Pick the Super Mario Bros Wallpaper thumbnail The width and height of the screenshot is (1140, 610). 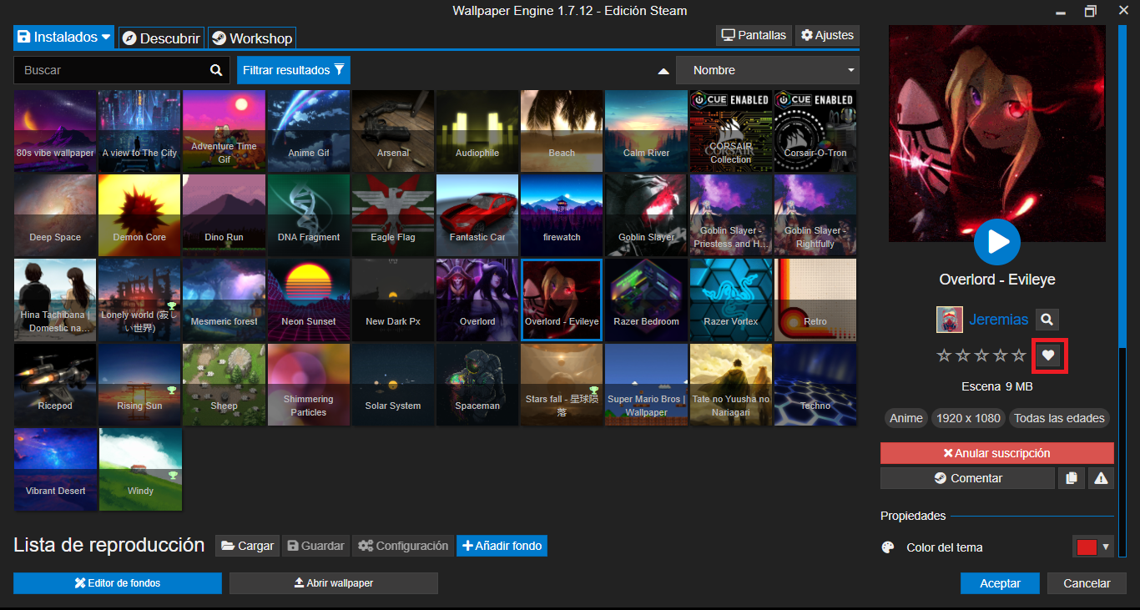coord(647,384)
